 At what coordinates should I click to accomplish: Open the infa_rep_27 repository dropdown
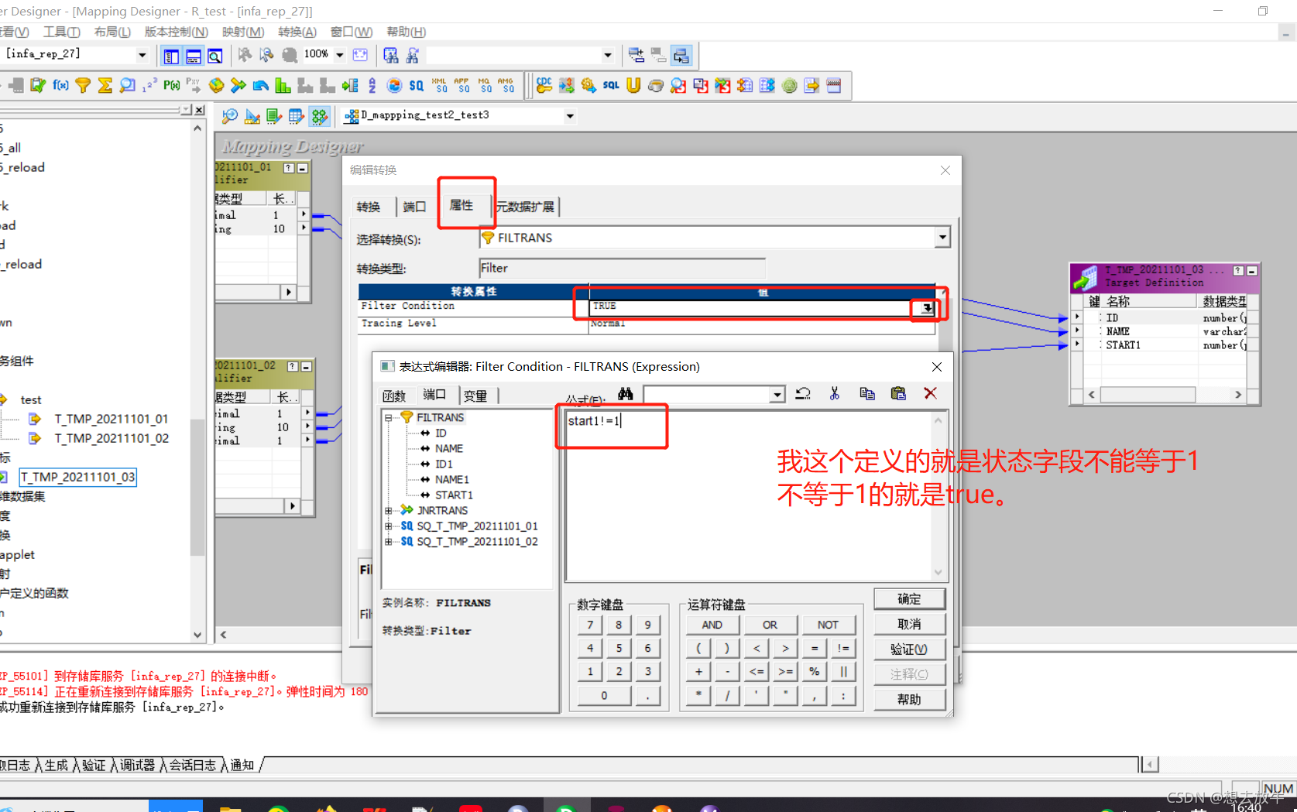tap(142, 55)
